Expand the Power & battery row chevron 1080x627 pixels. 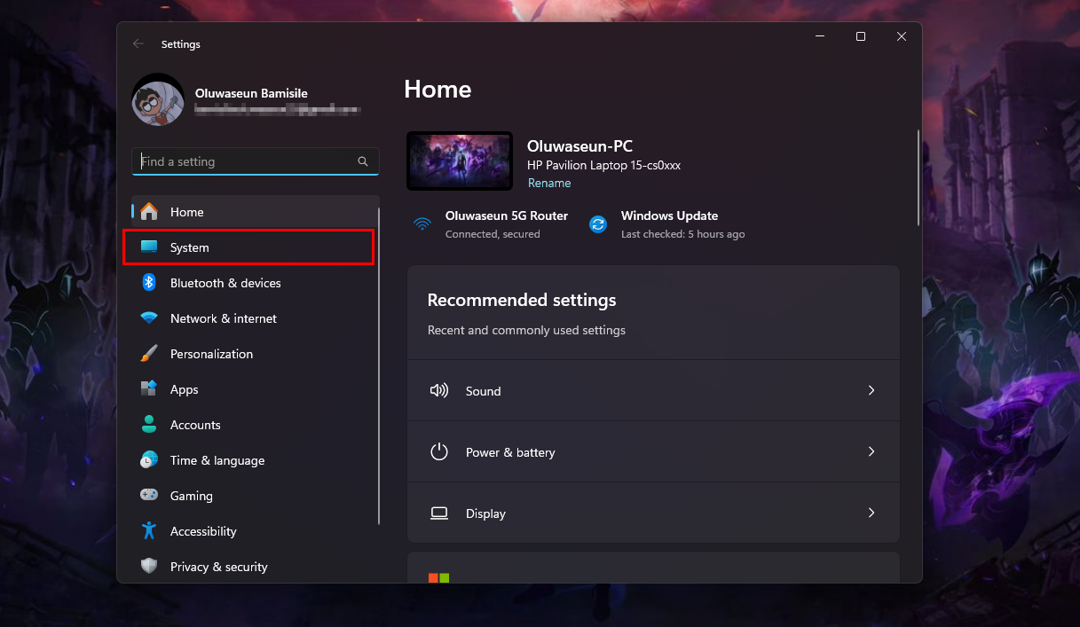click(x=871, y=451)
